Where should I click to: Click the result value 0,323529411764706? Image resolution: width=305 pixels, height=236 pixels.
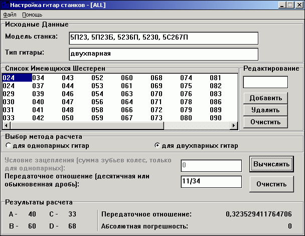pyautogui.click(x=259, y=214)
